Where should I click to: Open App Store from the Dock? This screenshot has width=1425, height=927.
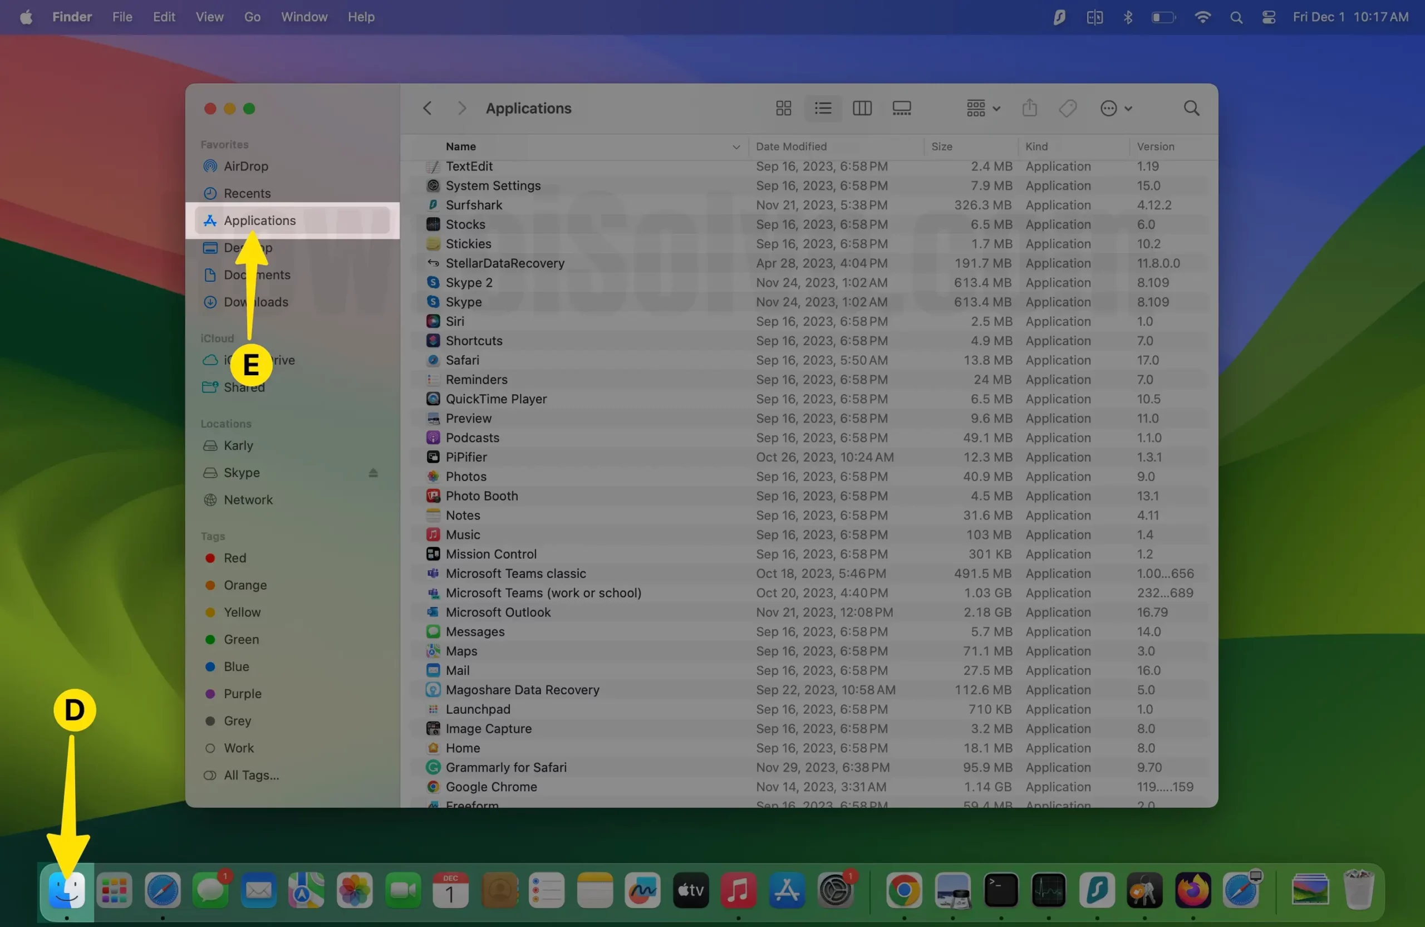pyautogui.click(x=786, y=890)
